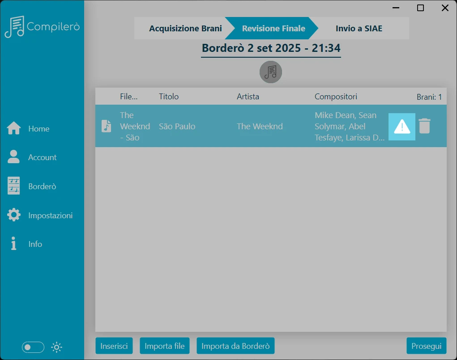Select the Revisione Finale step
The image size is (457, 360).
[273, 28]
